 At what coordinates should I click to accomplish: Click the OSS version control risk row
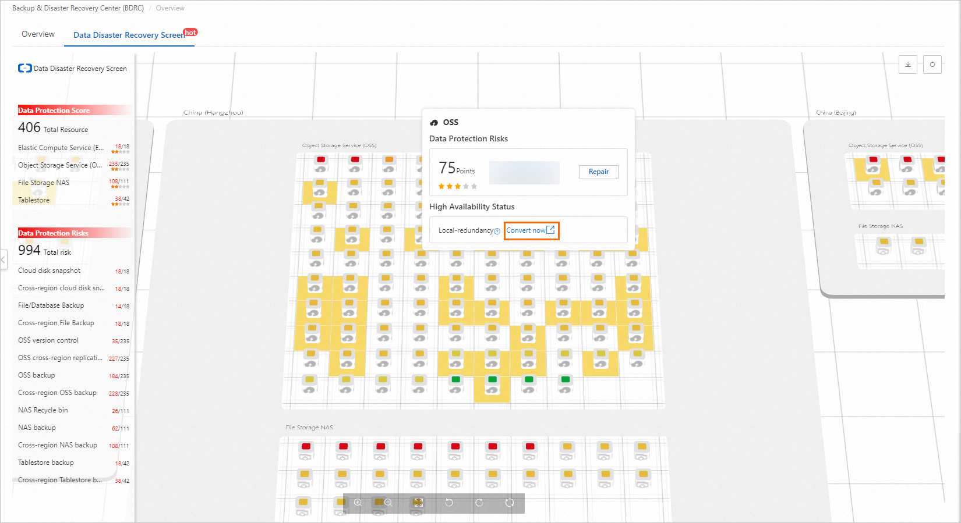(x=73, y=341)
